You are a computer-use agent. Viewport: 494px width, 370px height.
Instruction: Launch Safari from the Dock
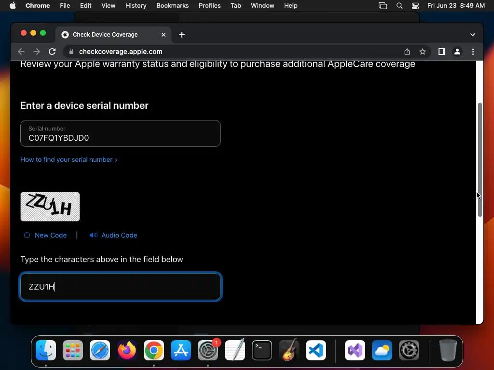click(100, 350)
